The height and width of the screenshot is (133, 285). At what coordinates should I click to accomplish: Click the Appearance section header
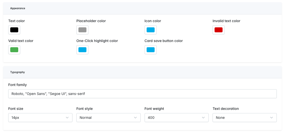click(18, 8)
